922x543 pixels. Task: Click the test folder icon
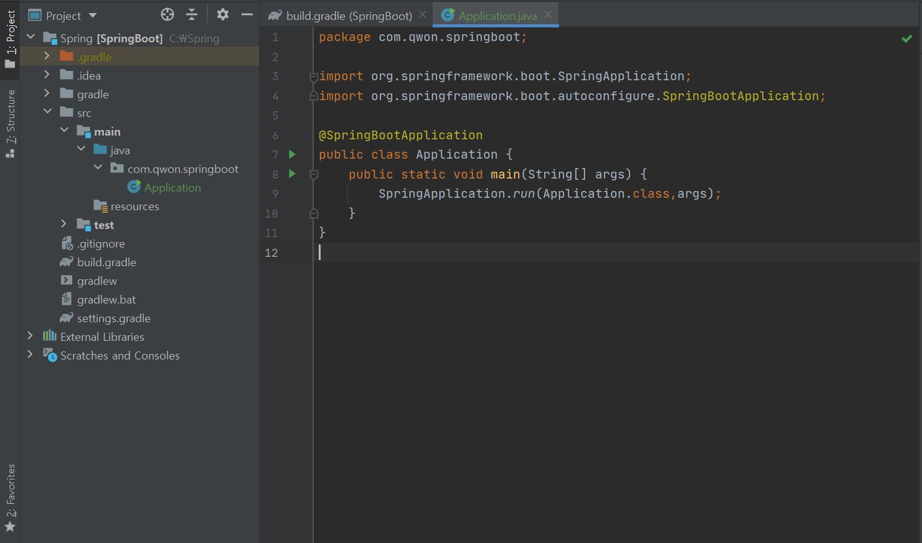pos(83,225)
